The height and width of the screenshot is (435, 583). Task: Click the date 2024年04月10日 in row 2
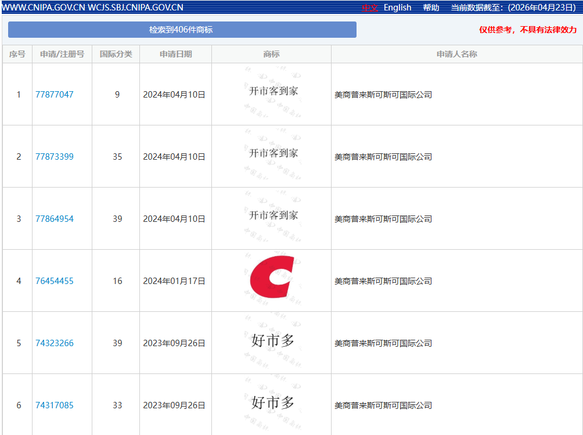point(174,157)
